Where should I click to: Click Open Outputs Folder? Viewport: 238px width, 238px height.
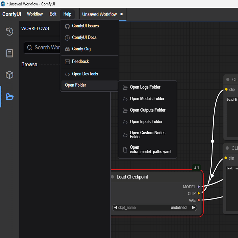[x=147, y=110]
